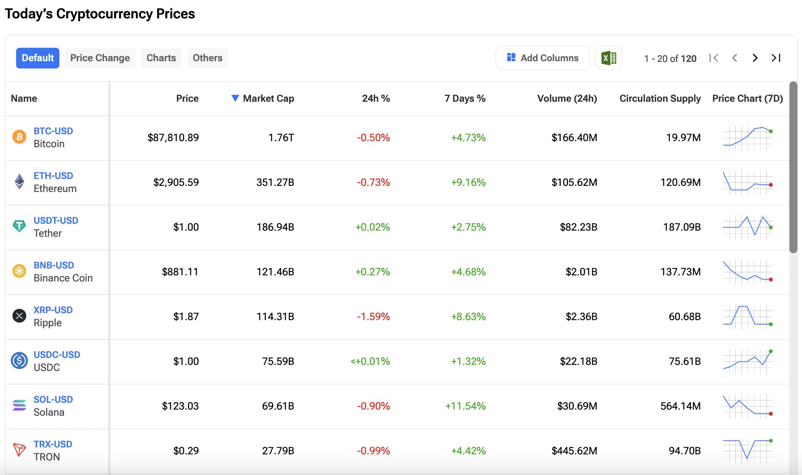Image resolution: width=802 pixels, height=475 pixels.
Task: Click Bitcoin's 7-day price chart sparkline
Action: click(747, 138)
